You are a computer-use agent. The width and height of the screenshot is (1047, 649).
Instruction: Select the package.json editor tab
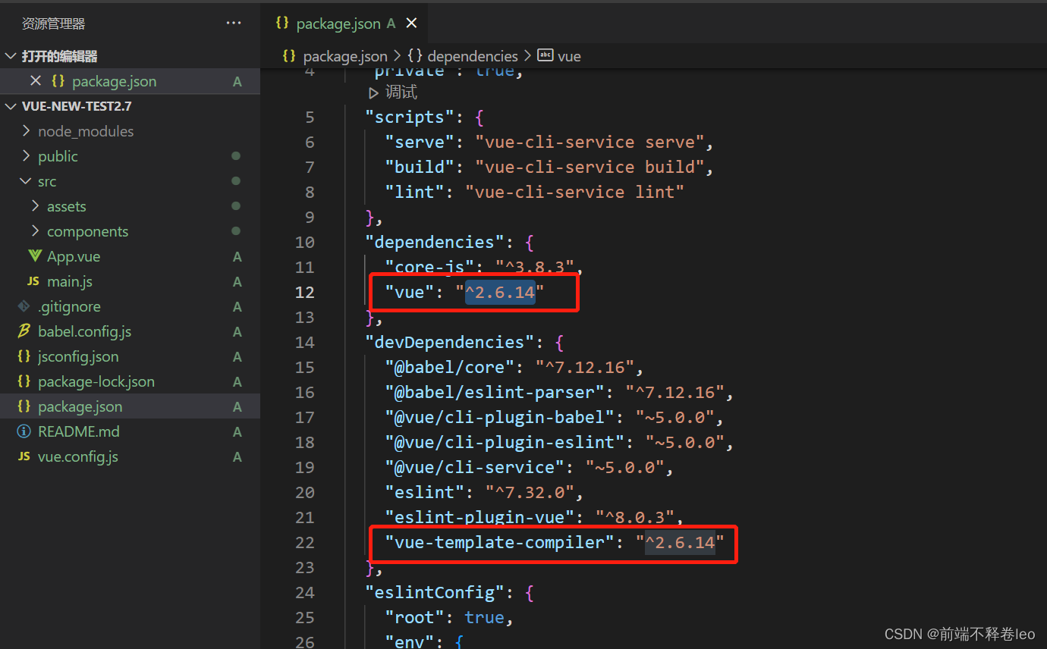(x=345, y=24)
